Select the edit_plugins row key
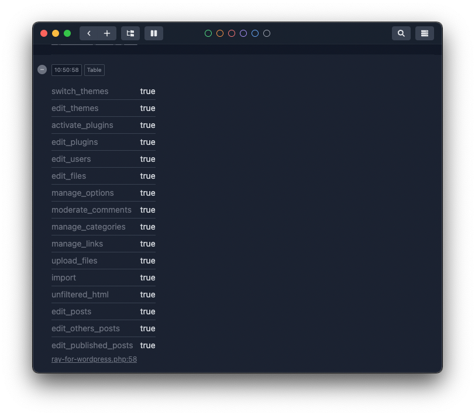The width and height of the screenshot is (475, 416). [x=74, y=142]
